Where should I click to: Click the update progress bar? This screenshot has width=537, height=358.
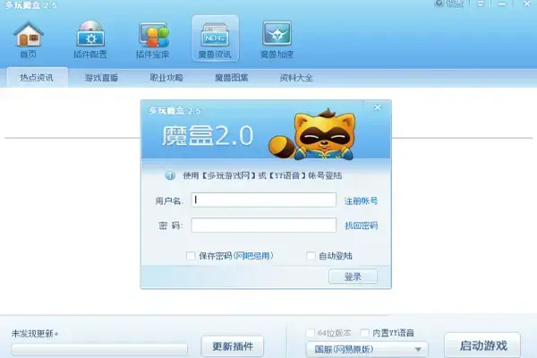tap(99, 349)
